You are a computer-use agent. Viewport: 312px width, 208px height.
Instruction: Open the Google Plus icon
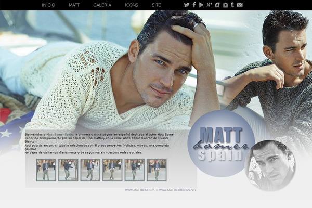pos(209,5)
